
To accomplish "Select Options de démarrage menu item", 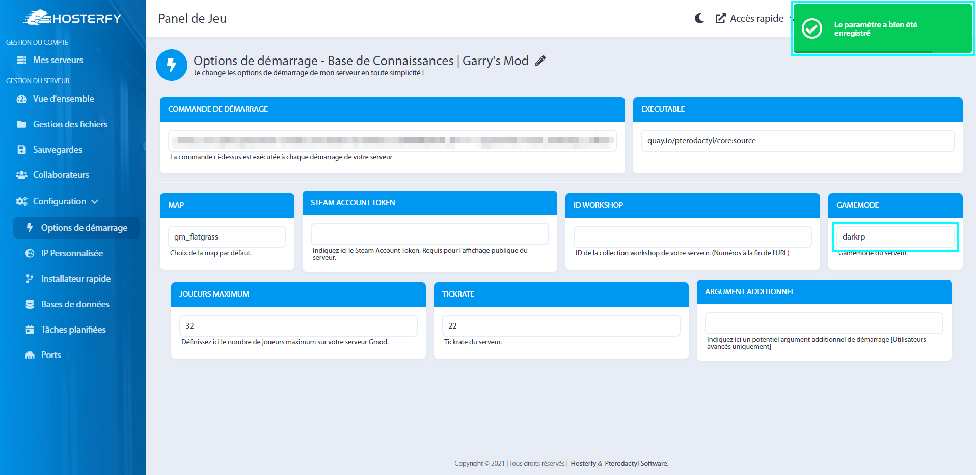I will [x=76, y=228].
